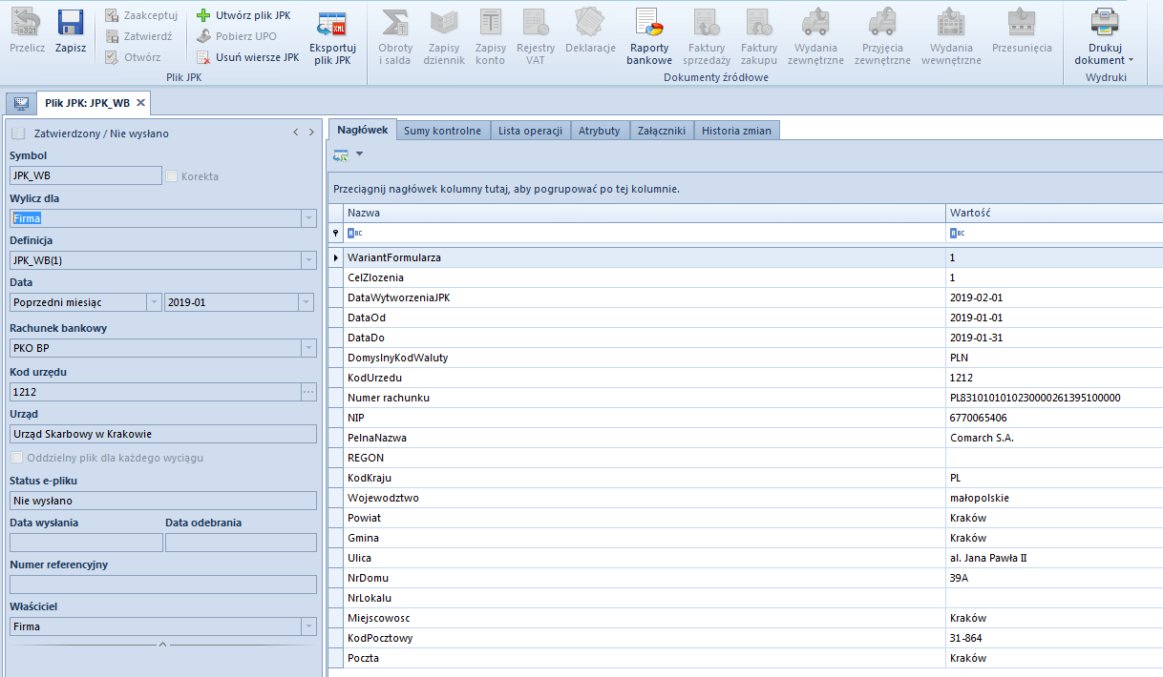Switch to the Nagłówek tab
The height and width of the screenshot is (677, 1163).
click(363, 130)
